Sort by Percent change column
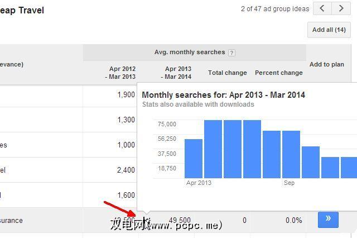Screen dimensions: 357x238 279,73
